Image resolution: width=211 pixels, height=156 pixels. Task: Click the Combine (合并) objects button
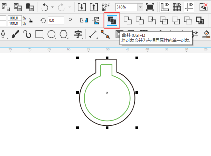click(x=112, y=20)
